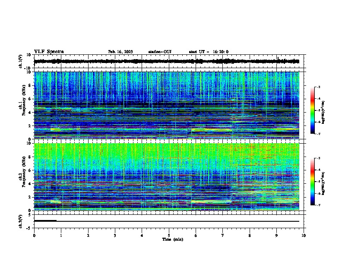Click the '-7' label on upper color bar

pyautogui.click(x=319, y=134)
